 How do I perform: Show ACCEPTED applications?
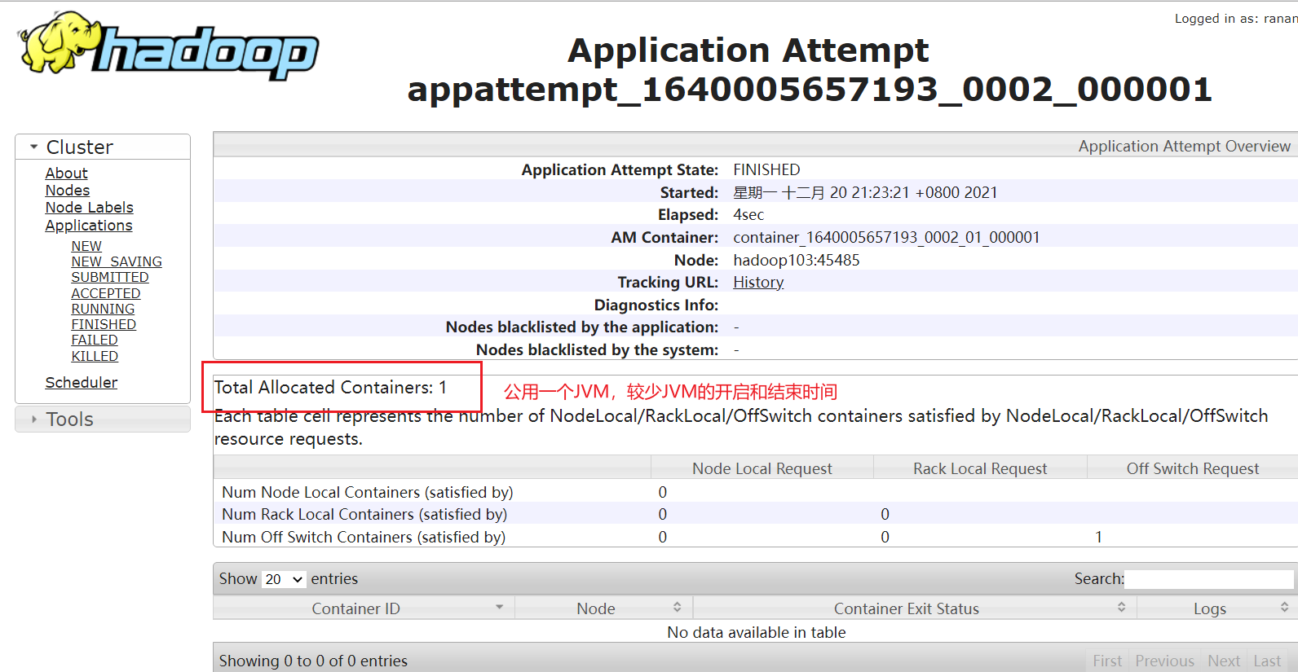coord(106,293)
